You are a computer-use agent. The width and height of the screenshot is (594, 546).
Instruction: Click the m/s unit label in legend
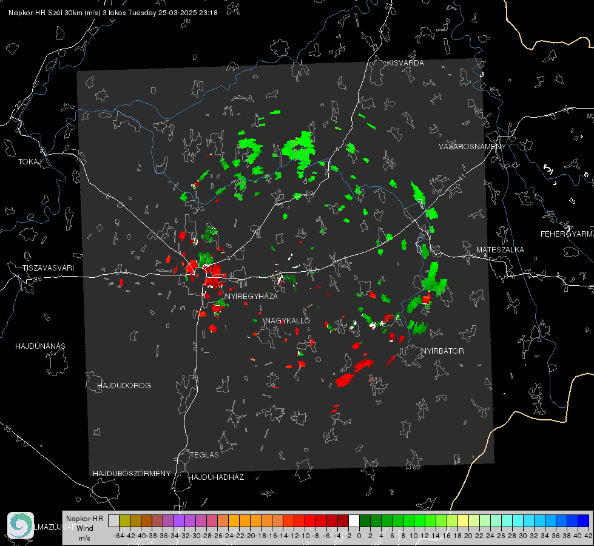coord(84,538)
